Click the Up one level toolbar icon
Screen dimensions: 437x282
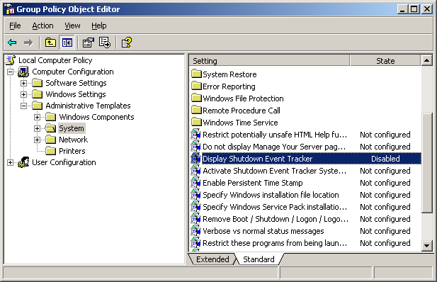click(50, 43)
